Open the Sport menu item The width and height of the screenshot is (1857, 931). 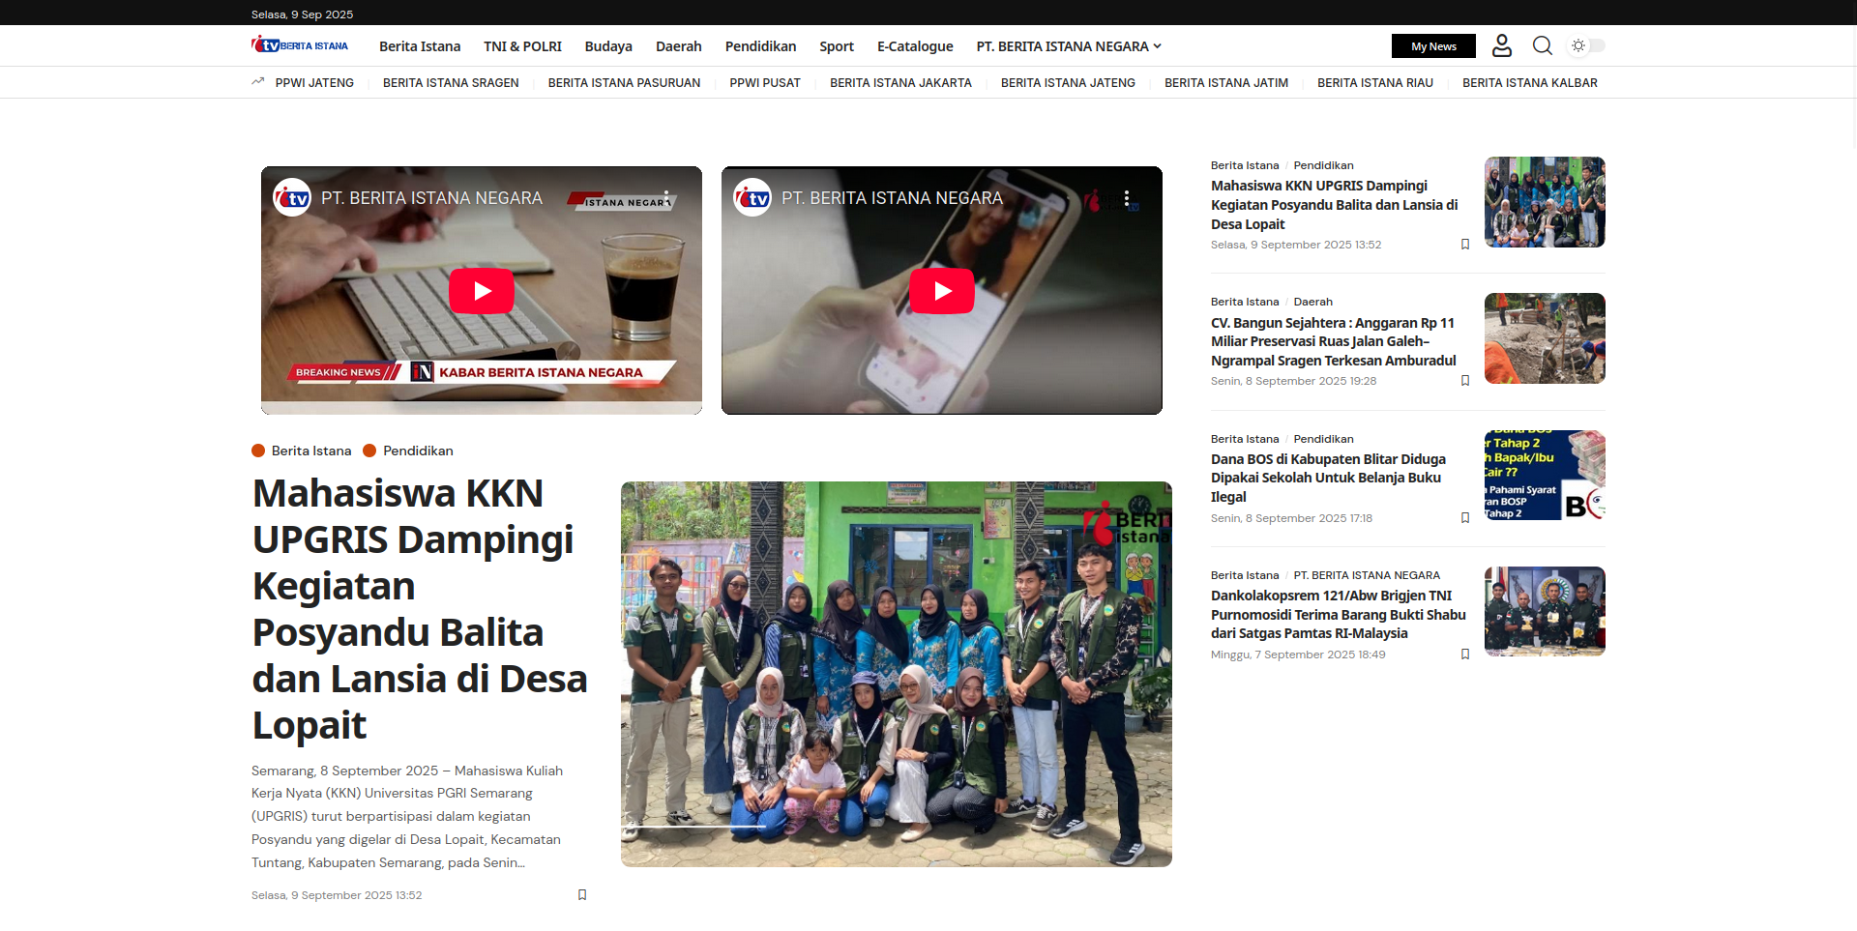click(837, 46)
